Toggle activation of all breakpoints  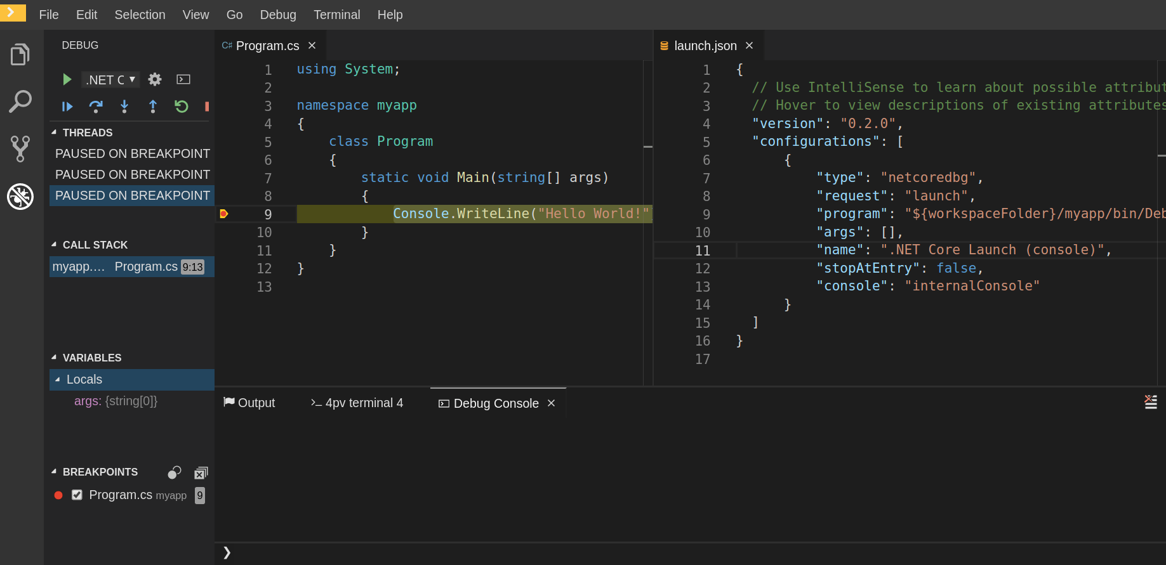click(175, 472)
